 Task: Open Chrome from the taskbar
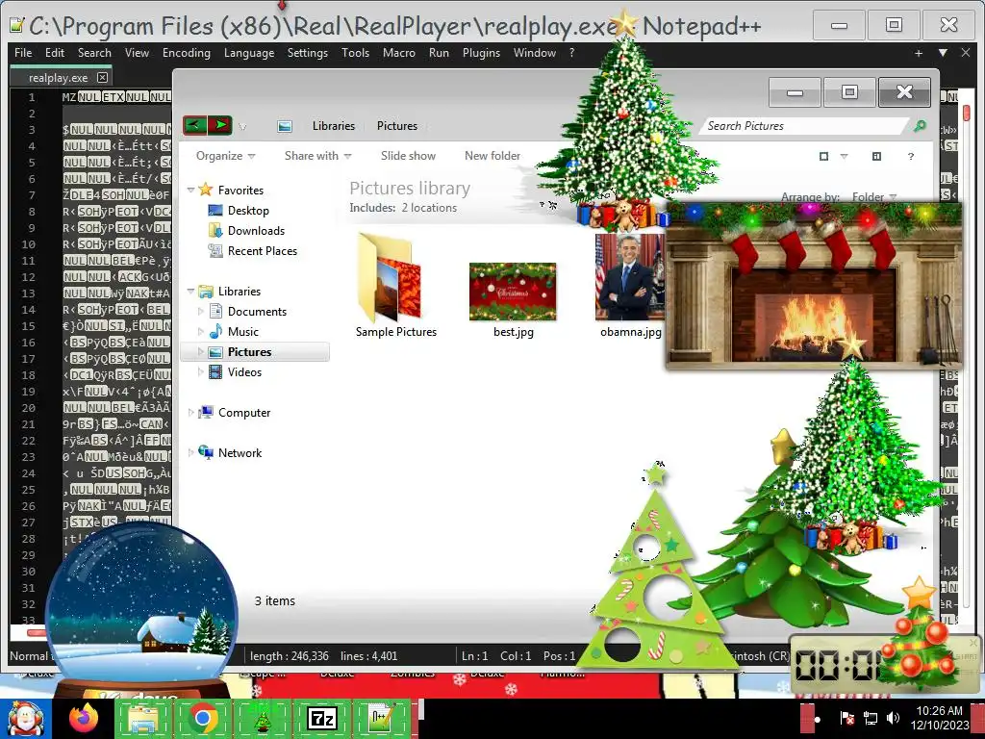tap(202, 719)
